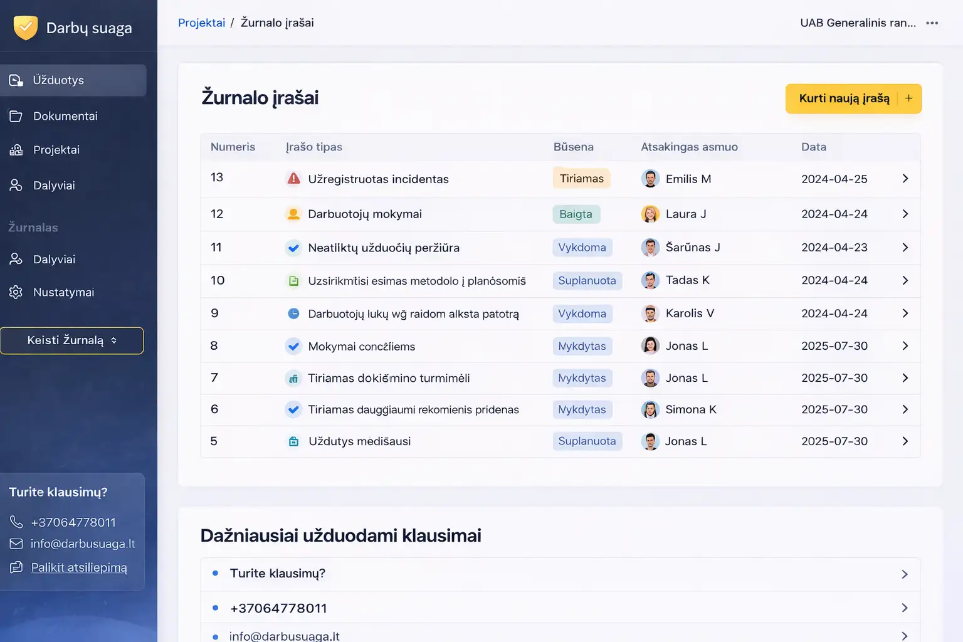Navigate to Projektai breadcrumb link
Screen dimensions: 963x642
201,23
